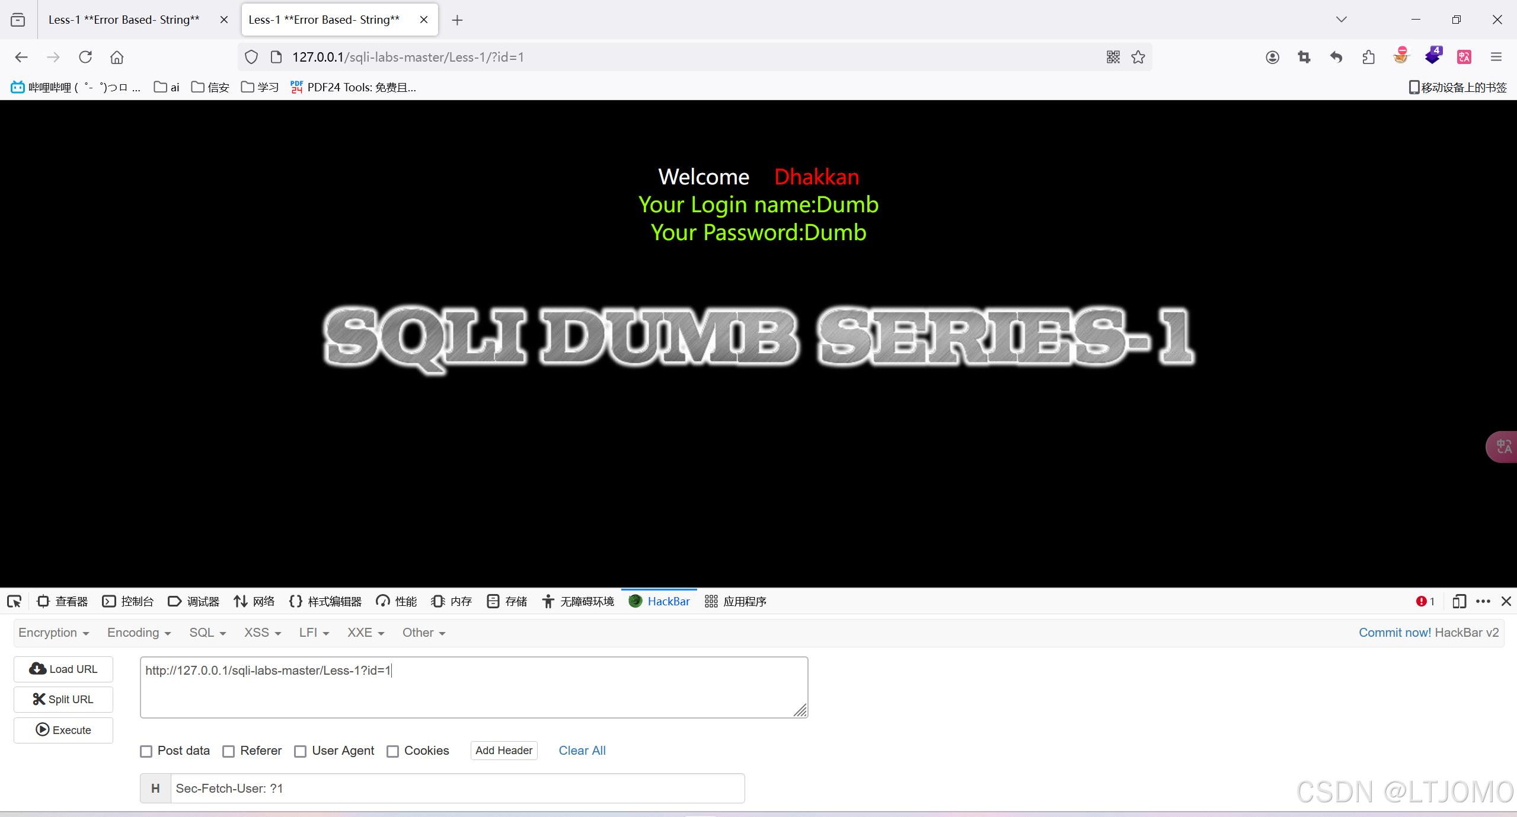1517x817 pixels.
Task: Expand the SQL dropdown
Action: point(207,633)
